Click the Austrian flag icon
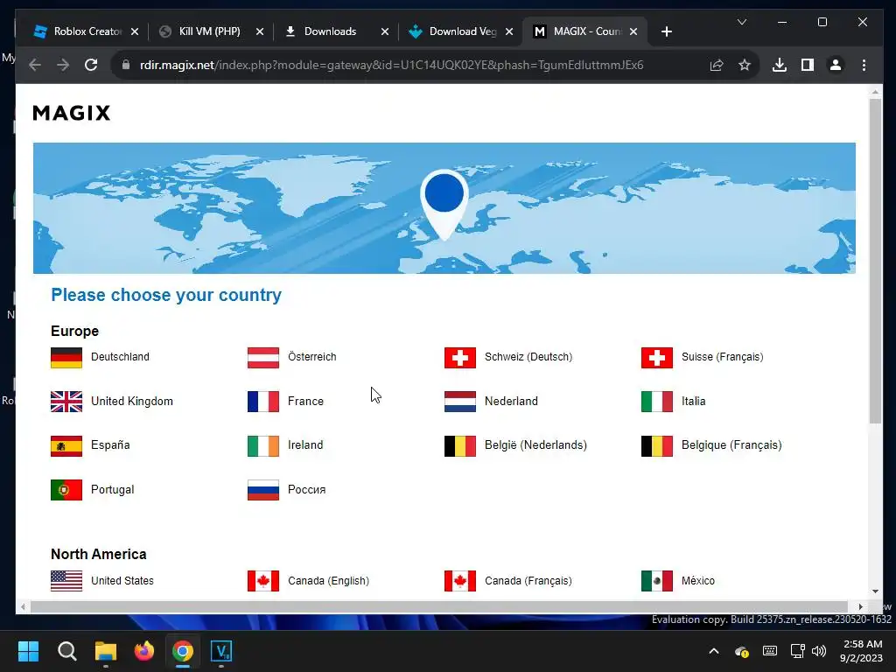Image resolution: width=896 pixels, height=672 pixels. (x=262, y=358)
